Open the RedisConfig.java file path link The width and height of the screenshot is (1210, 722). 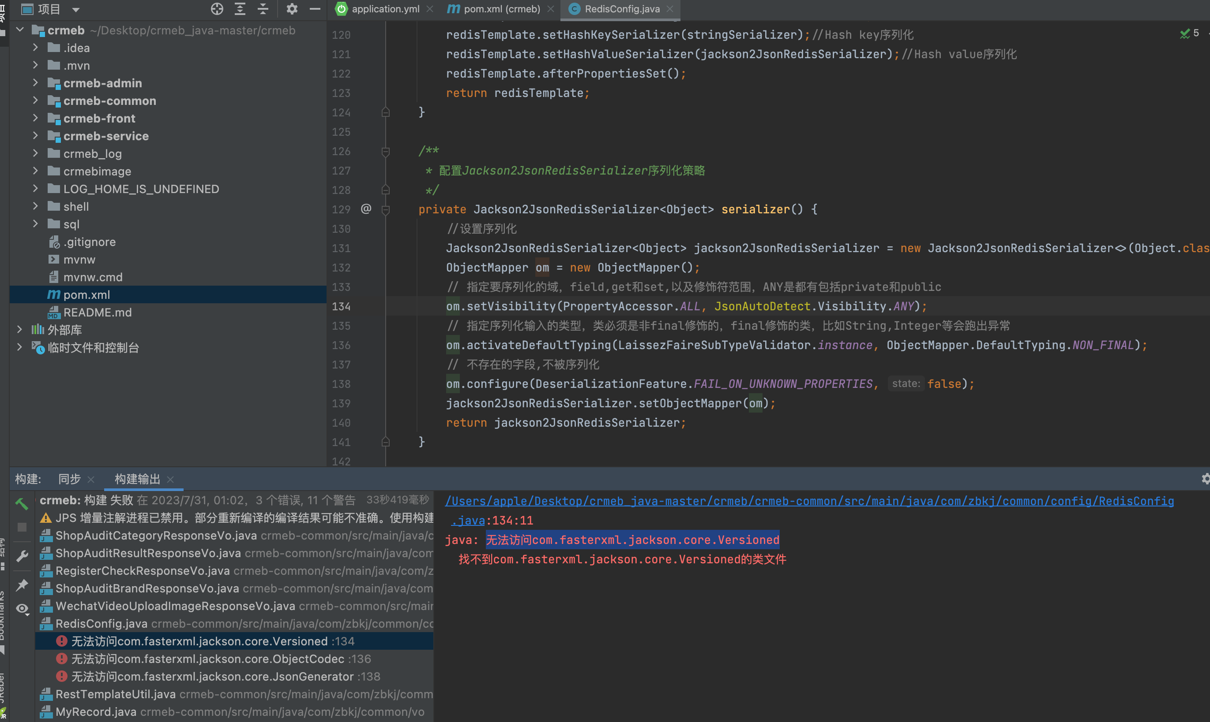809,501
